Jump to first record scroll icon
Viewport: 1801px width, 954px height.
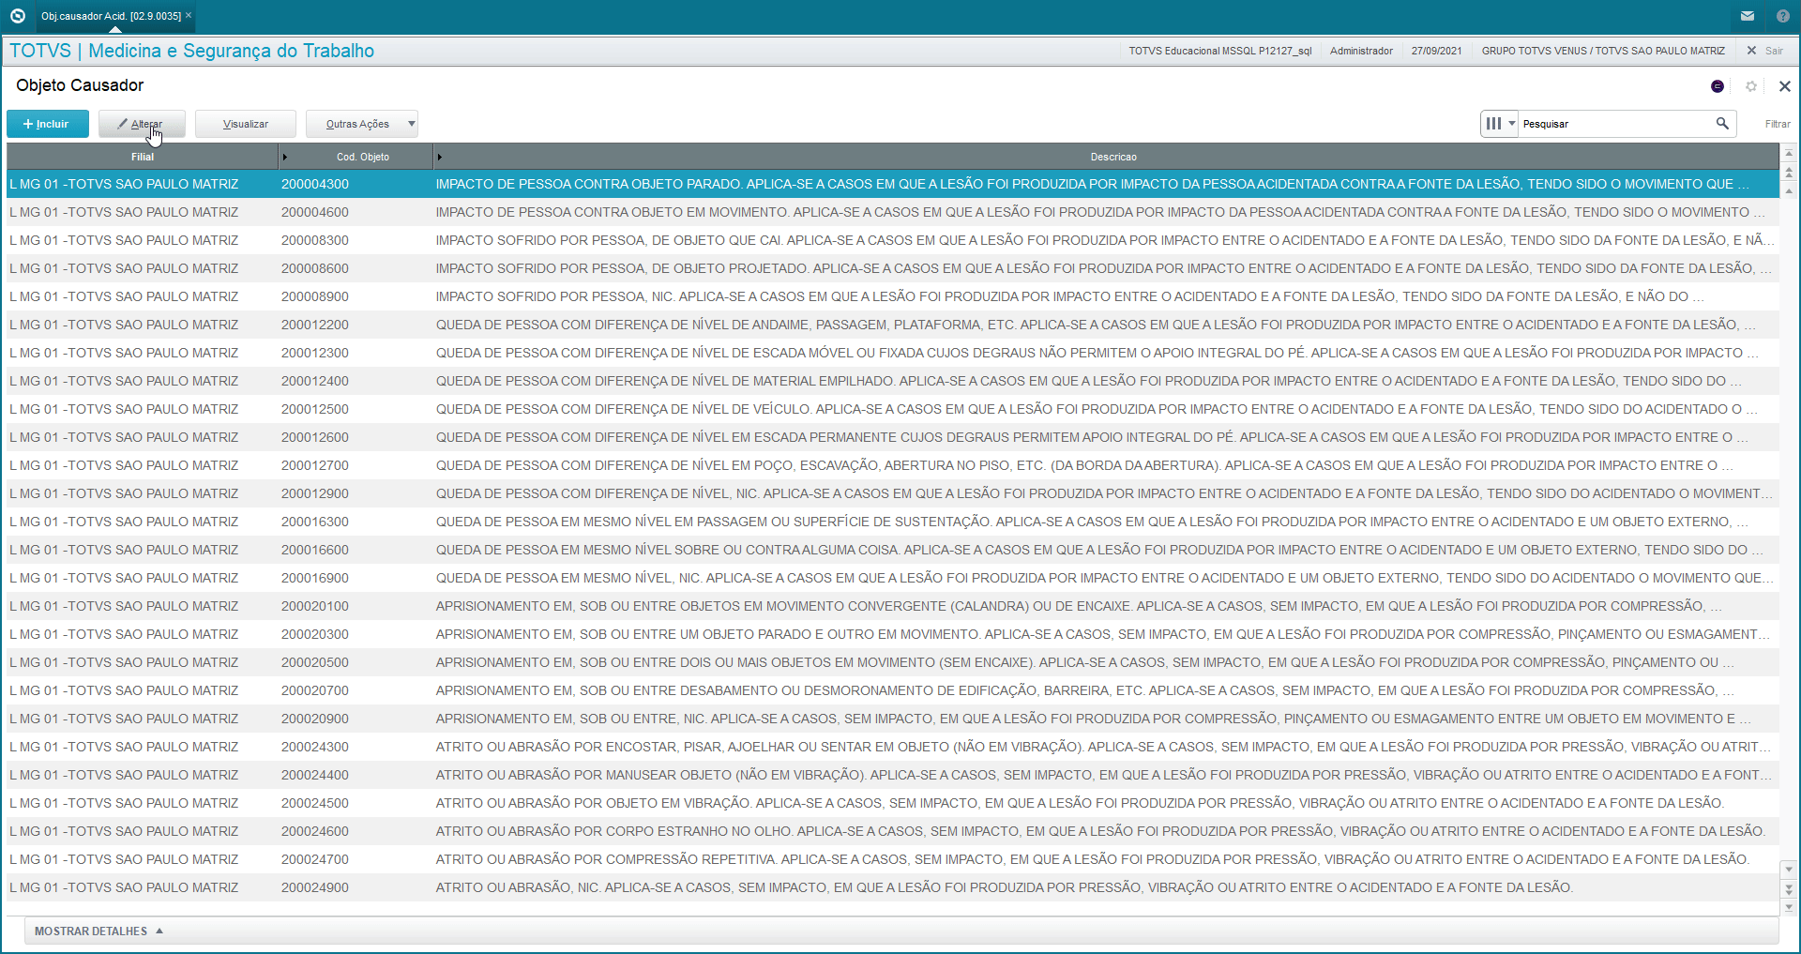(1789, 153)
